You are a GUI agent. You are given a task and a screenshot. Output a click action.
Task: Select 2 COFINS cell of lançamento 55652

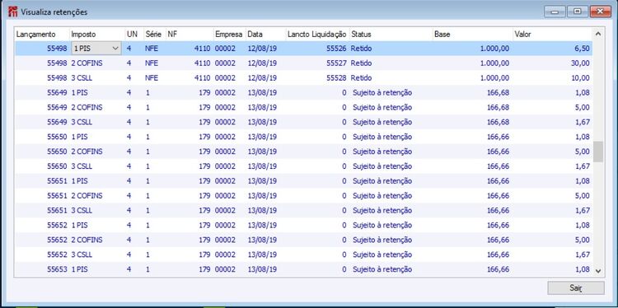click(x=87, y=240)
